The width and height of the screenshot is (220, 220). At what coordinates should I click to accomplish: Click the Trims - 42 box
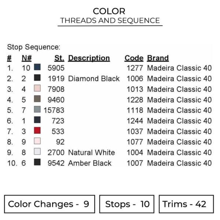tap(187, 204)
